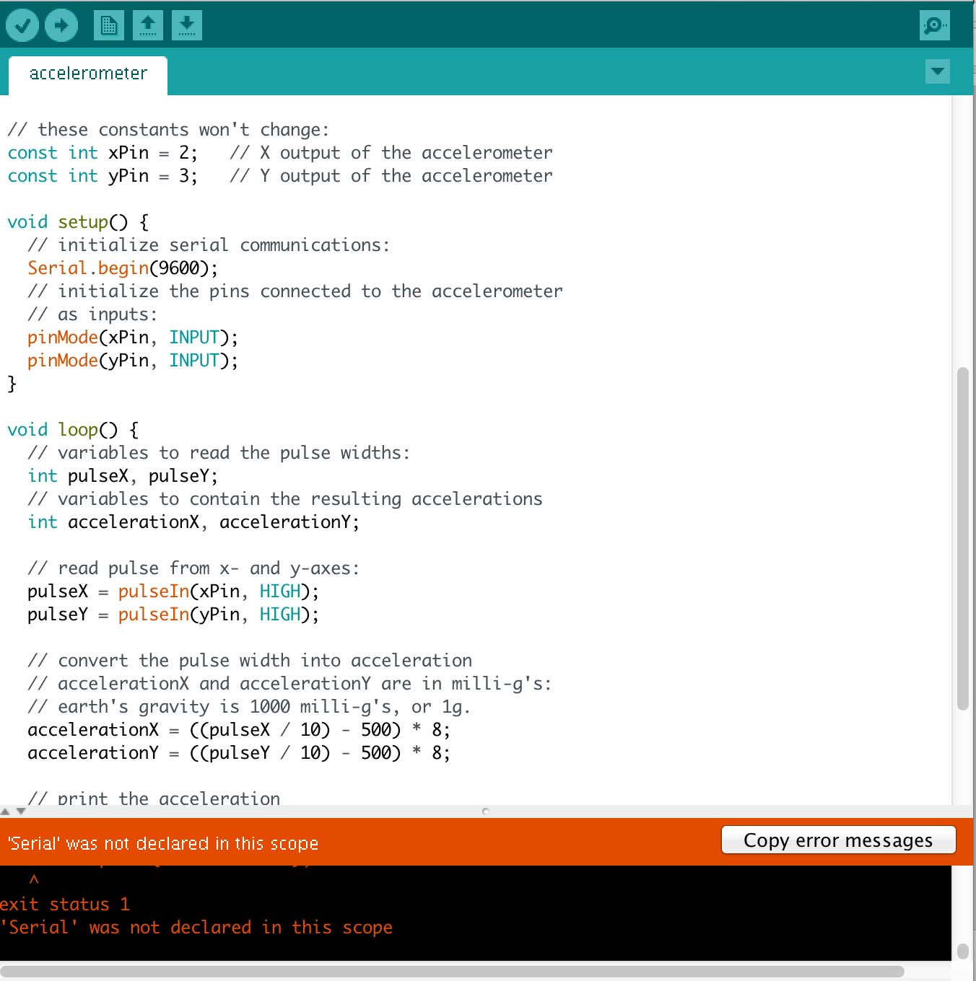
Task: Click the orange status error message text
Action: 163,843
